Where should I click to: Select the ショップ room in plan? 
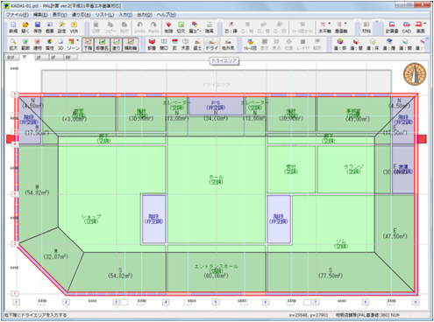pyautogui.click(x=91, y=219)
